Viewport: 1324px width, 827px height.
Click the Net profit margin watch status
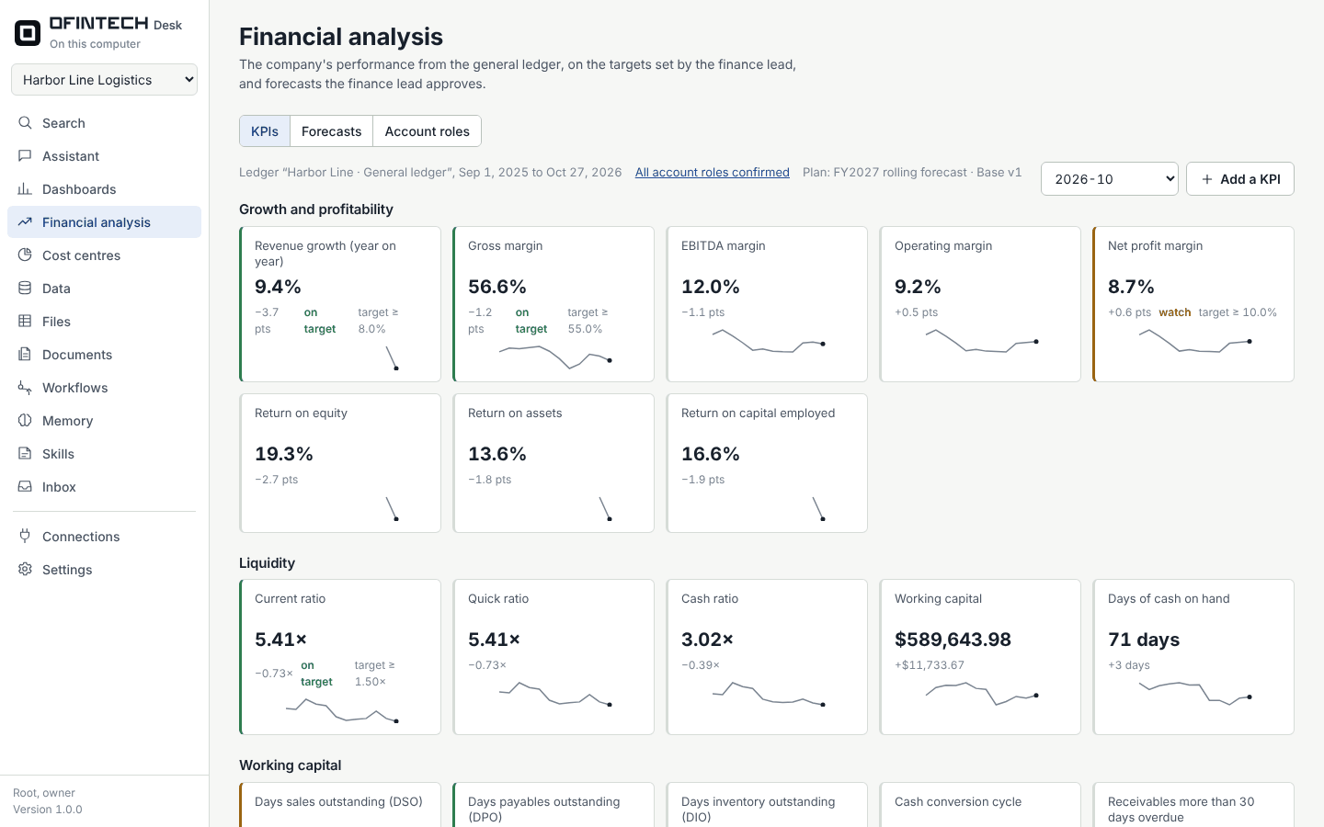pyautogui.click(x=1175, y=312)
